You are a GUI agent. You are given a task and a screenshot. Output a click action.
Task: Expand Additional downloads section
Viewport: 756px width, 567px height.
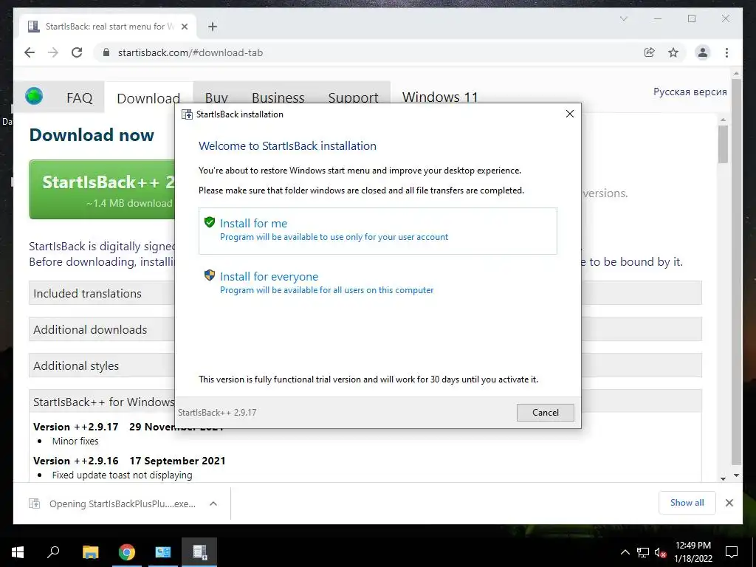tap(365, 329)
